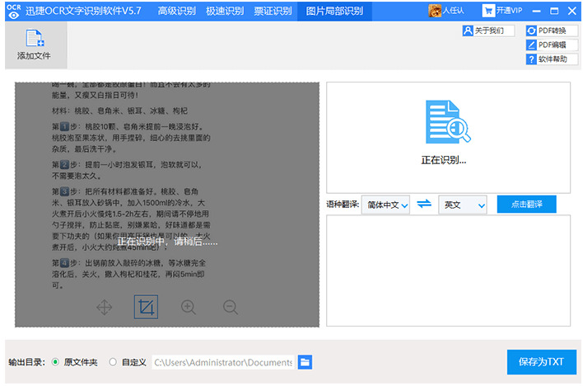
Task: Swap source and target languages
Action: coord(424,204)
